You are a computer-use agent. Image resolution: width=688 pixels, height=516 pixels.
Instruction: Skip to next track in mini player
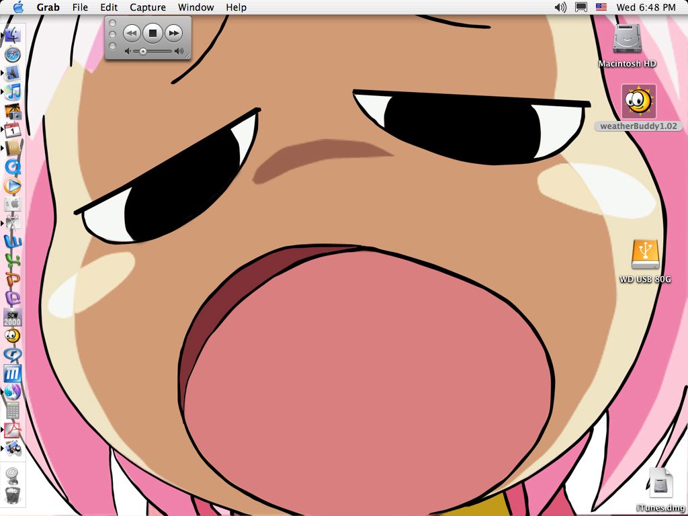click(174, 34)
